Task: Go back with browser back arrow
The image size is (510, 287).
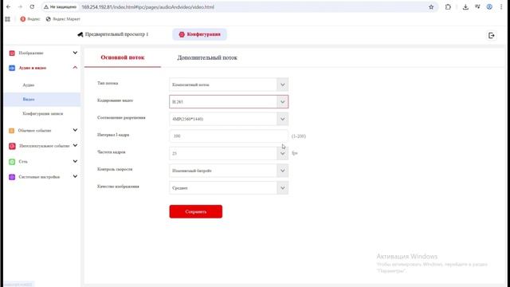Action: pyautogui.click(x=9, y=7)
